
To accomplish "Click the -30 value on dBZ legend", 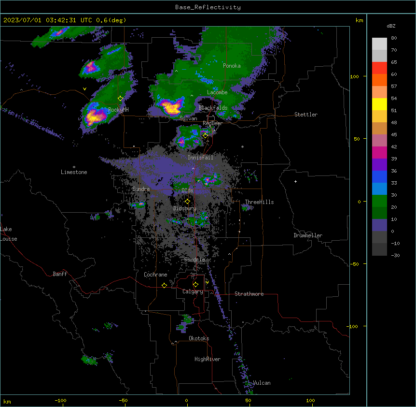I will click(x=395, y=255).
